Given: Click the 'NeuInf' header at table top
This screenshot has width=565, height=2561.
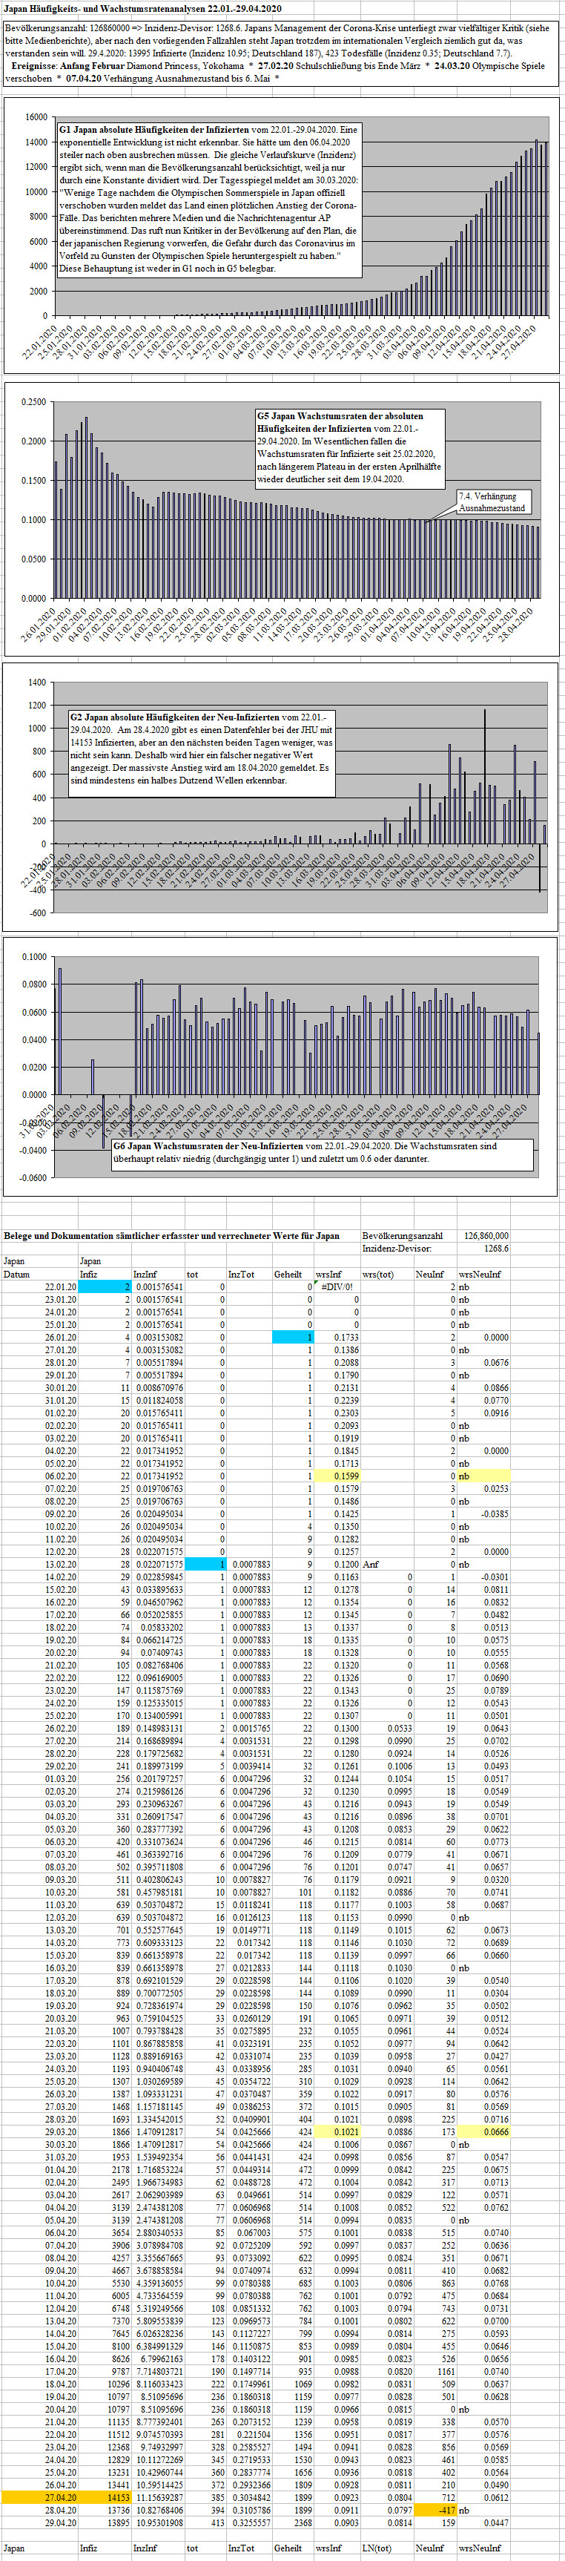Looking at the screenshot, I should point(430,1274).
